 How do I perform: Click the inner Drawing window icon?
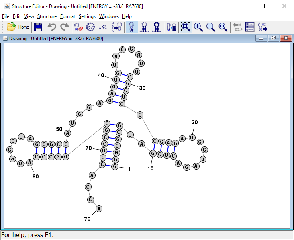(5, 38)
